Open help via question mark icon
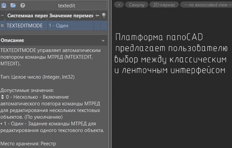This screenshot has height=148, width=232. click(23, 6)
